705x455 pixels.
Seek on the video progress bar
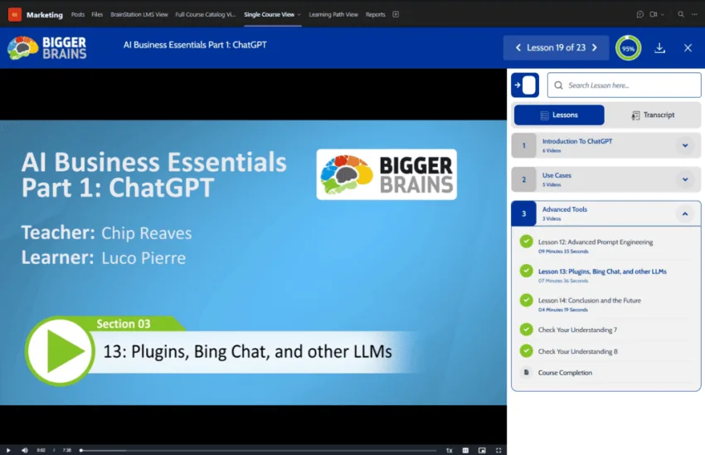(258, 450)
